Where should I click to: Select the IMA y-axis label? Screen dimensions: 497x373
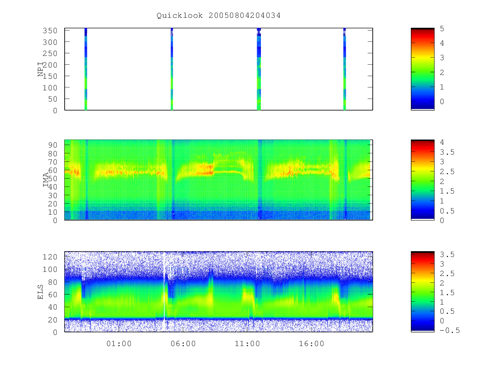[x=46, y=180]
